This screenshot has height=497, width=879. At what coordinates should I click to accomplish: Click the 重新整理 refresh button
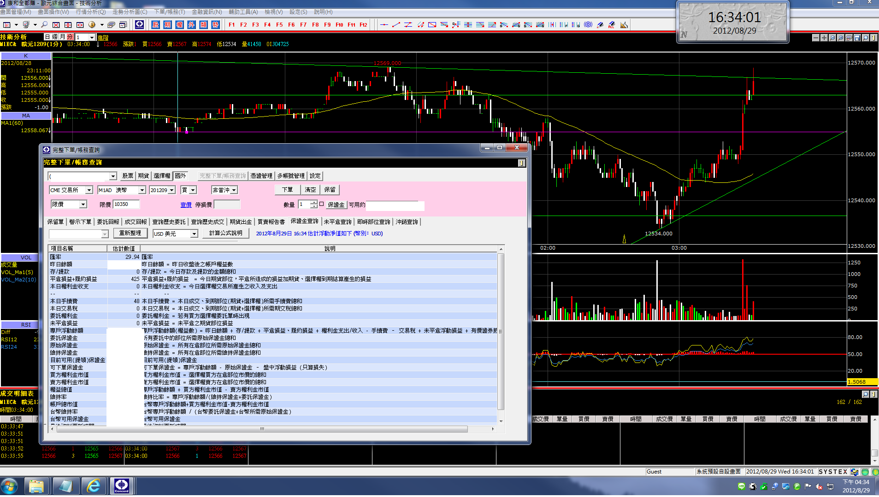point(130,233)
